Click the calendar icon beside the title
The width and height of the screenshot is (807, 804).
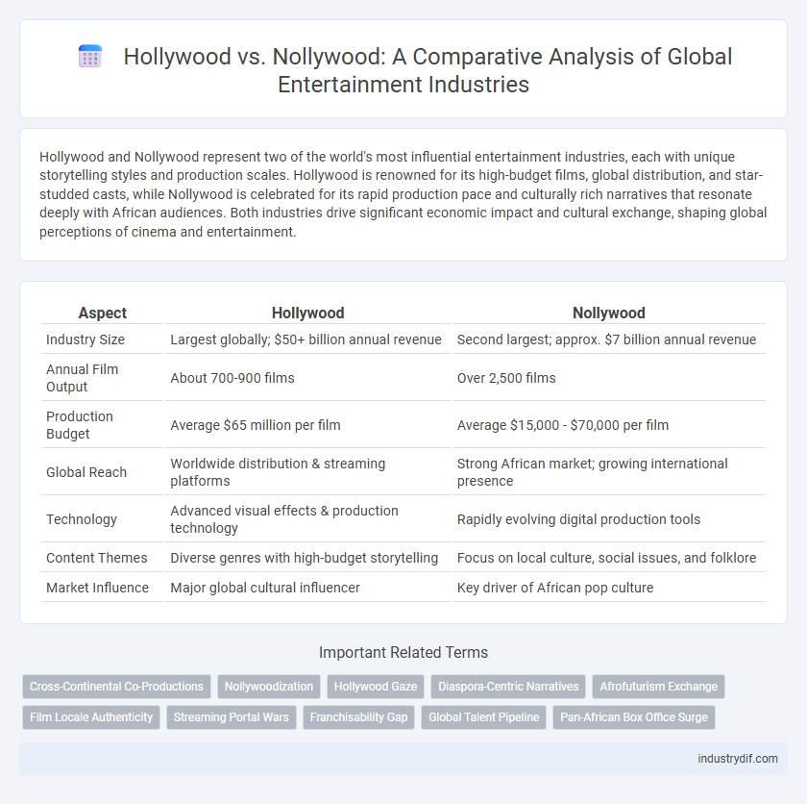90,56
